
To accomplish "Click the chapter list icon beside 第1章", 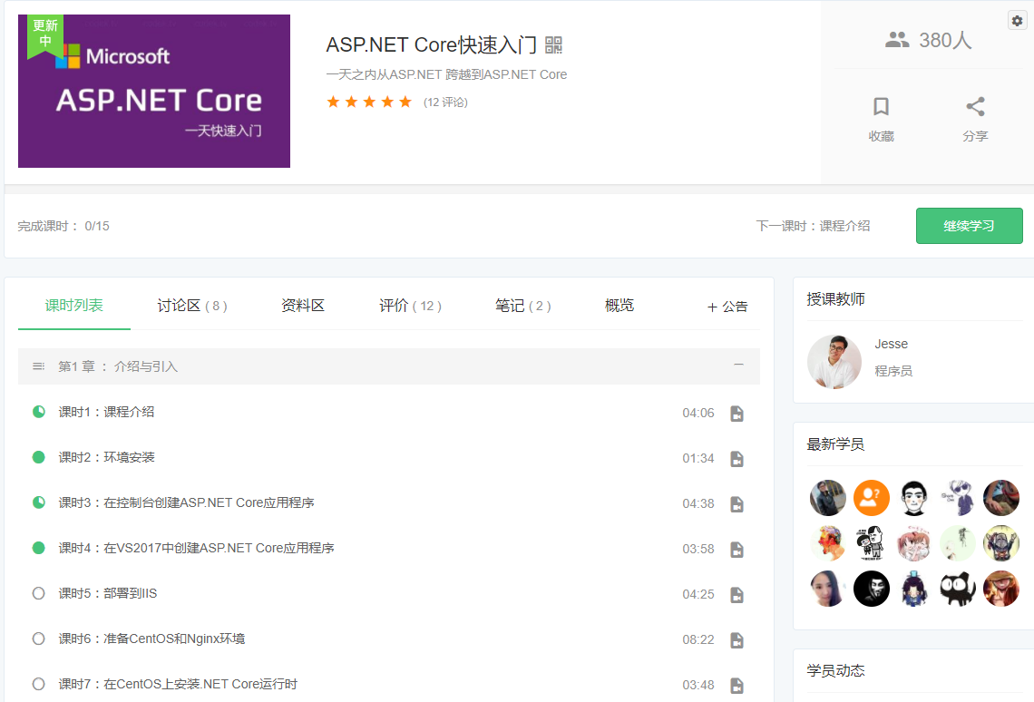I will click(39, 366).
